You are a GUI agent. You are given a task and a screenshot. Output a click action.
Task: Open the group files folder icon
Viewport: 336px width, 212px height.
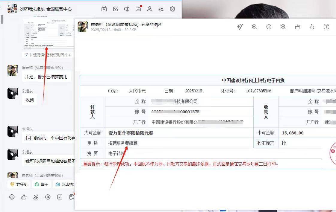(138, 9)
